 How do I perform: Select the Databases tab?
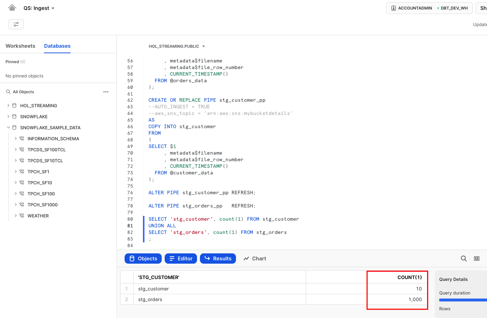click(x=57, y=46)
